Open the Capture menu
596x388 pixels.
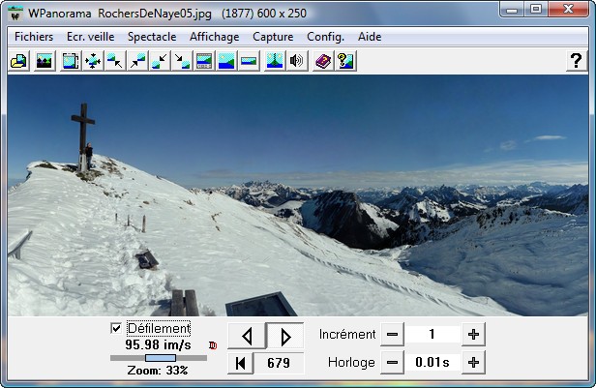(273, 36)
